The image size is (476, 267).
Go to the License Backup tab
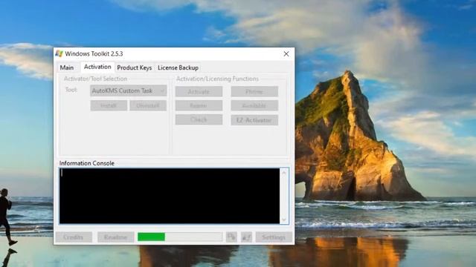[178, 67]
